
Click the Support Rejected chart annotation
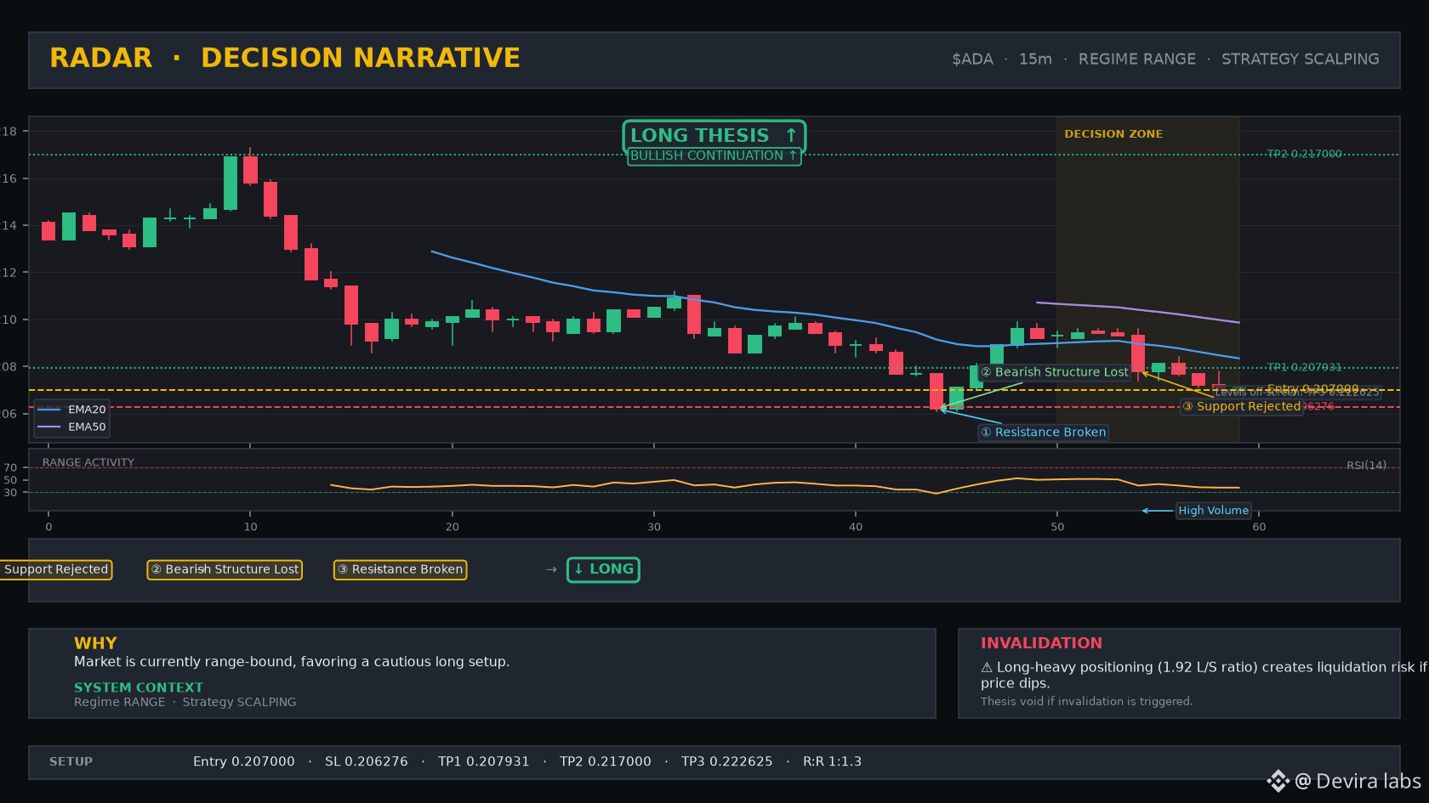1242,406
